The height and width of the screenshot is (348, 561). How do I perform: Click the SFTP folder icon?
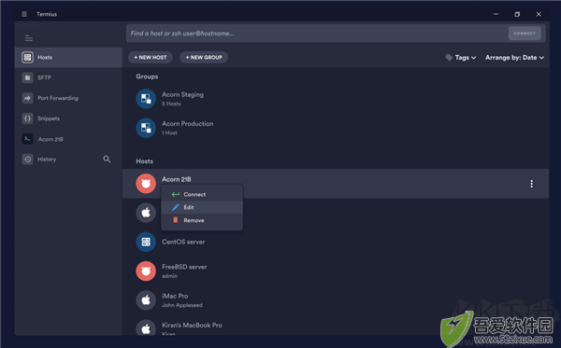27,77
